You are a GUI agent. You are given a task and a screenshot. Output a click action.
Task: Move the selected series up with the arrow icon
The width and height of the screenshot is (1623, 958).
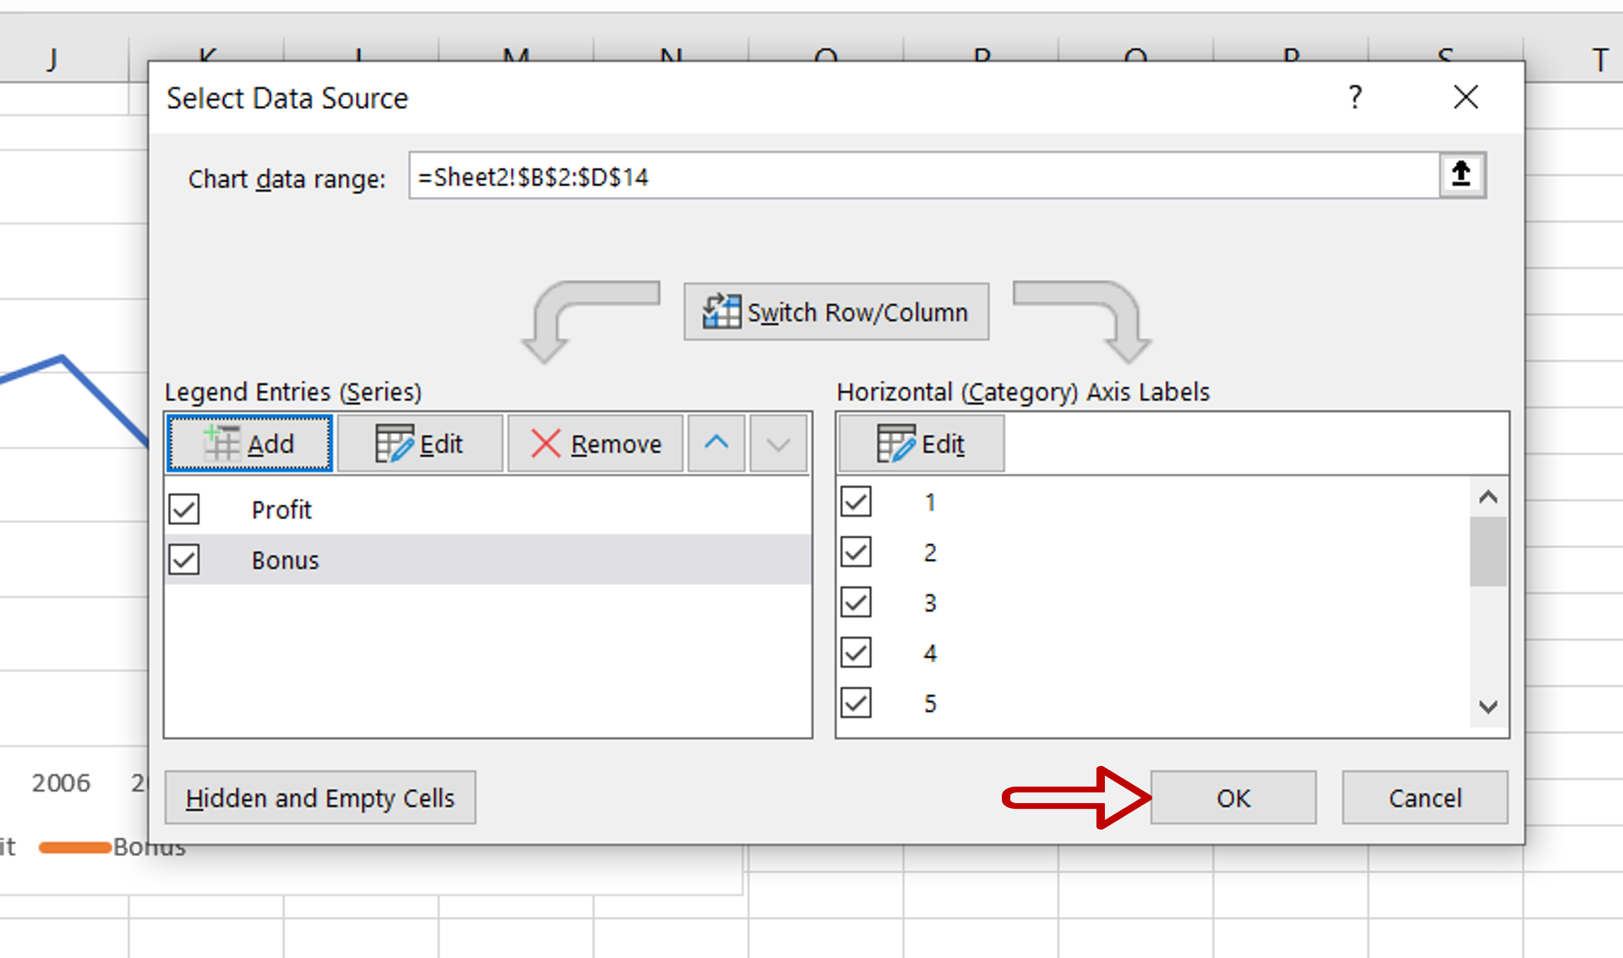pyautogui.click(x=715, y=443)
